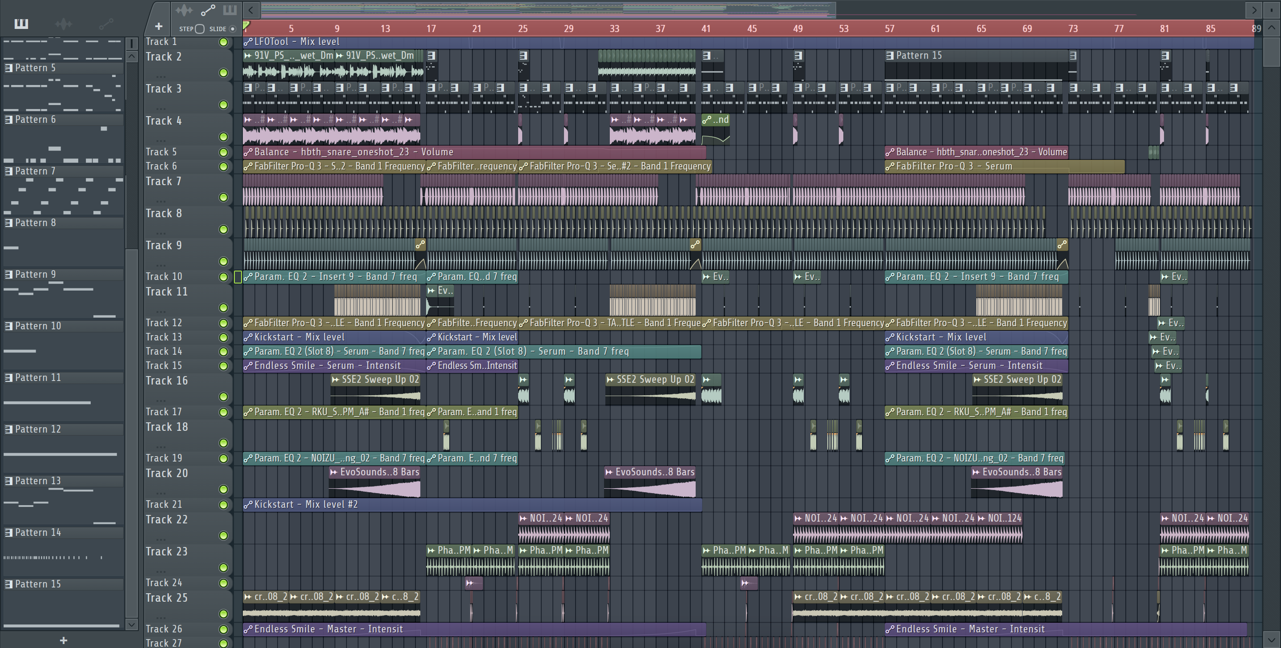Screen dimensions: 1281x648
Task: Select Pattern 6 in the picker list
Action: tap(63, 119)
